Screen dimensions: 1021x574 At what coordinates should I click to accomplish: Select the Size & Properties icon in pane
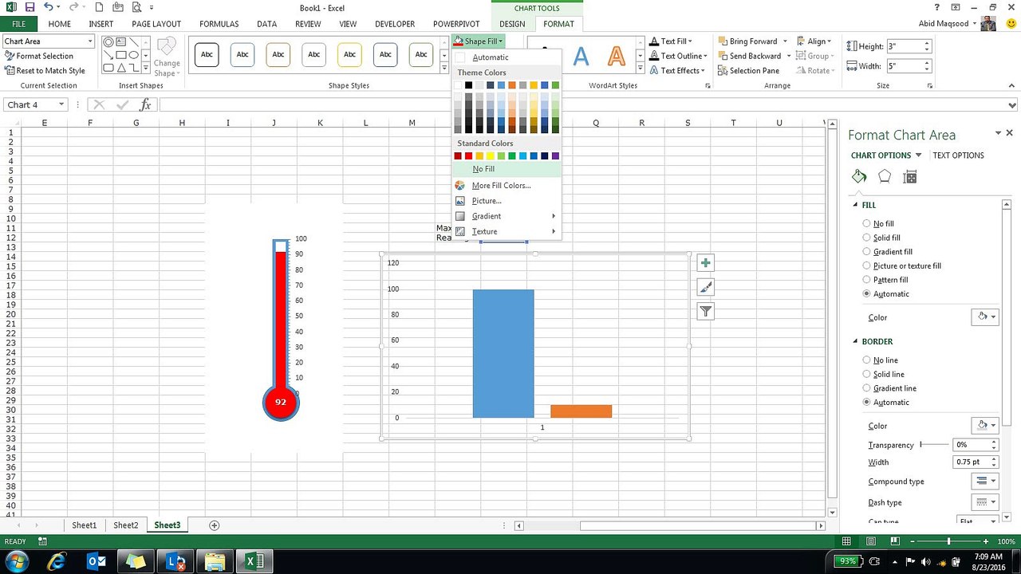tap(910, 177)
